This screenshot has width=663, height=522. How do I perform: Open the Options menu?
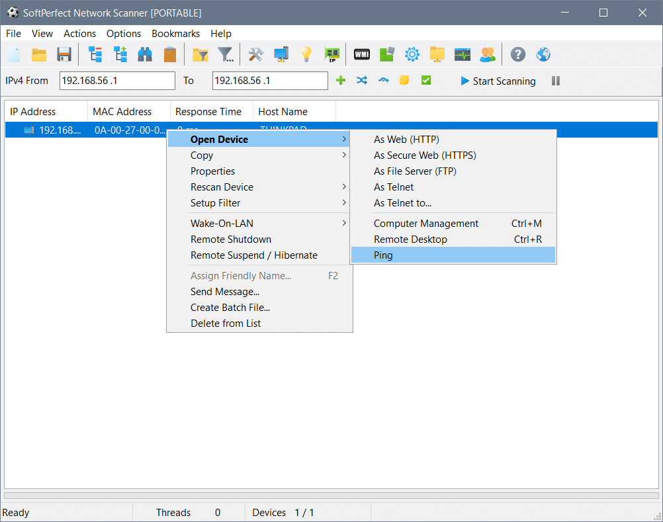pos(124,33)
